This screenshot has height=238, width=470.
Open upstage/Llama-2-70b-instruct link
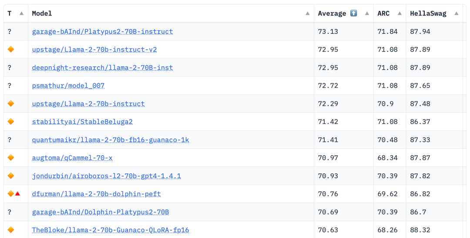88,104
